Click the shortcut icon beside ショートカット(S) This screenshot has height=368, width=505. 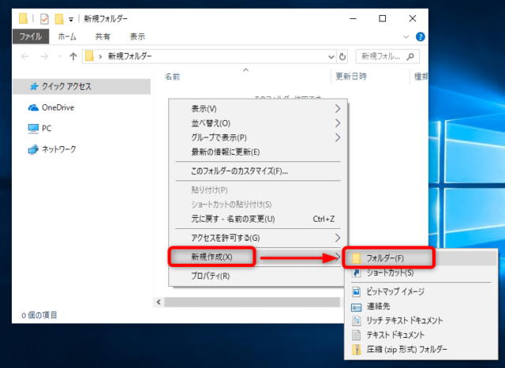pos(356,273)
